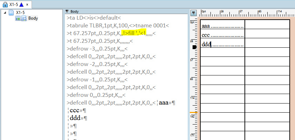Click the tabrule TLBR line in editor
The image size is (295, 140).
118,25
